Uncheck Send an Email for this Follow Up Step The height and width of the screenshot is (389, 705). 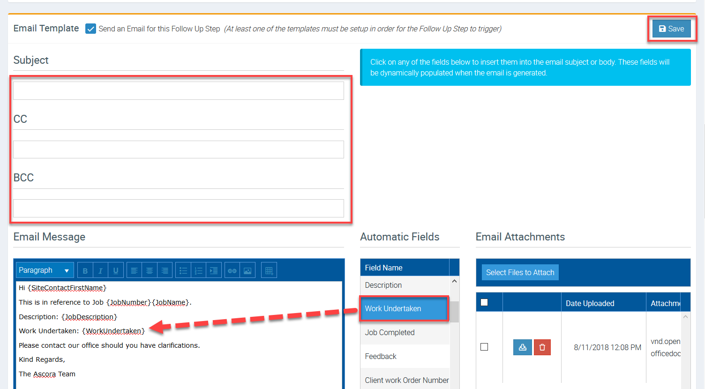[90, 29]
